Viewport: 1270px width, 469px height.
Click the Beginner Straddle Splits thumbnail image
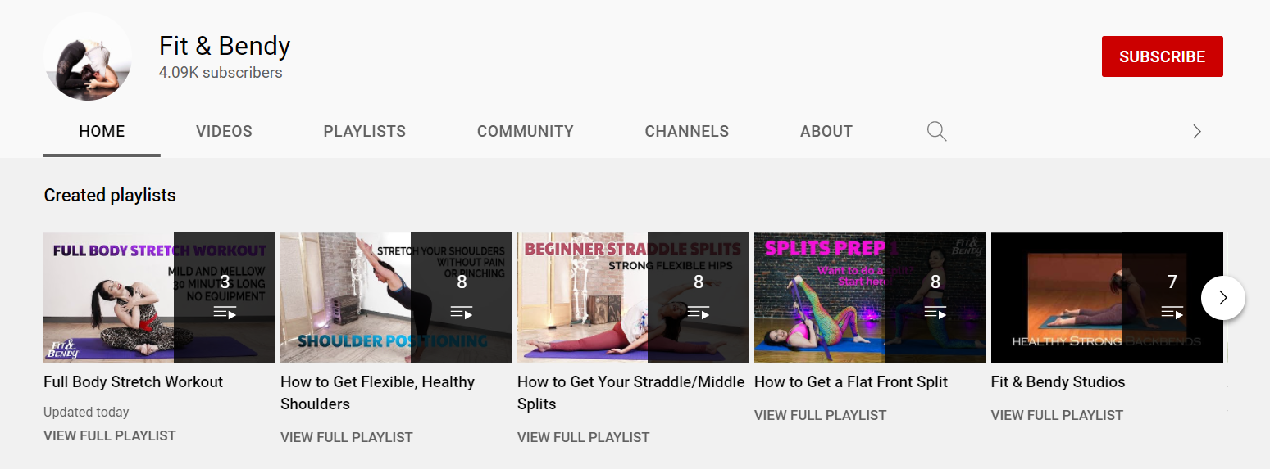click(633, 297)
